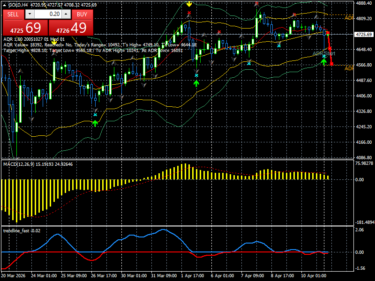This screenshot has width=375, height=281.
Task: Click the bottom red square marker on the ADR low line
Action: click(x=331, y=64)
